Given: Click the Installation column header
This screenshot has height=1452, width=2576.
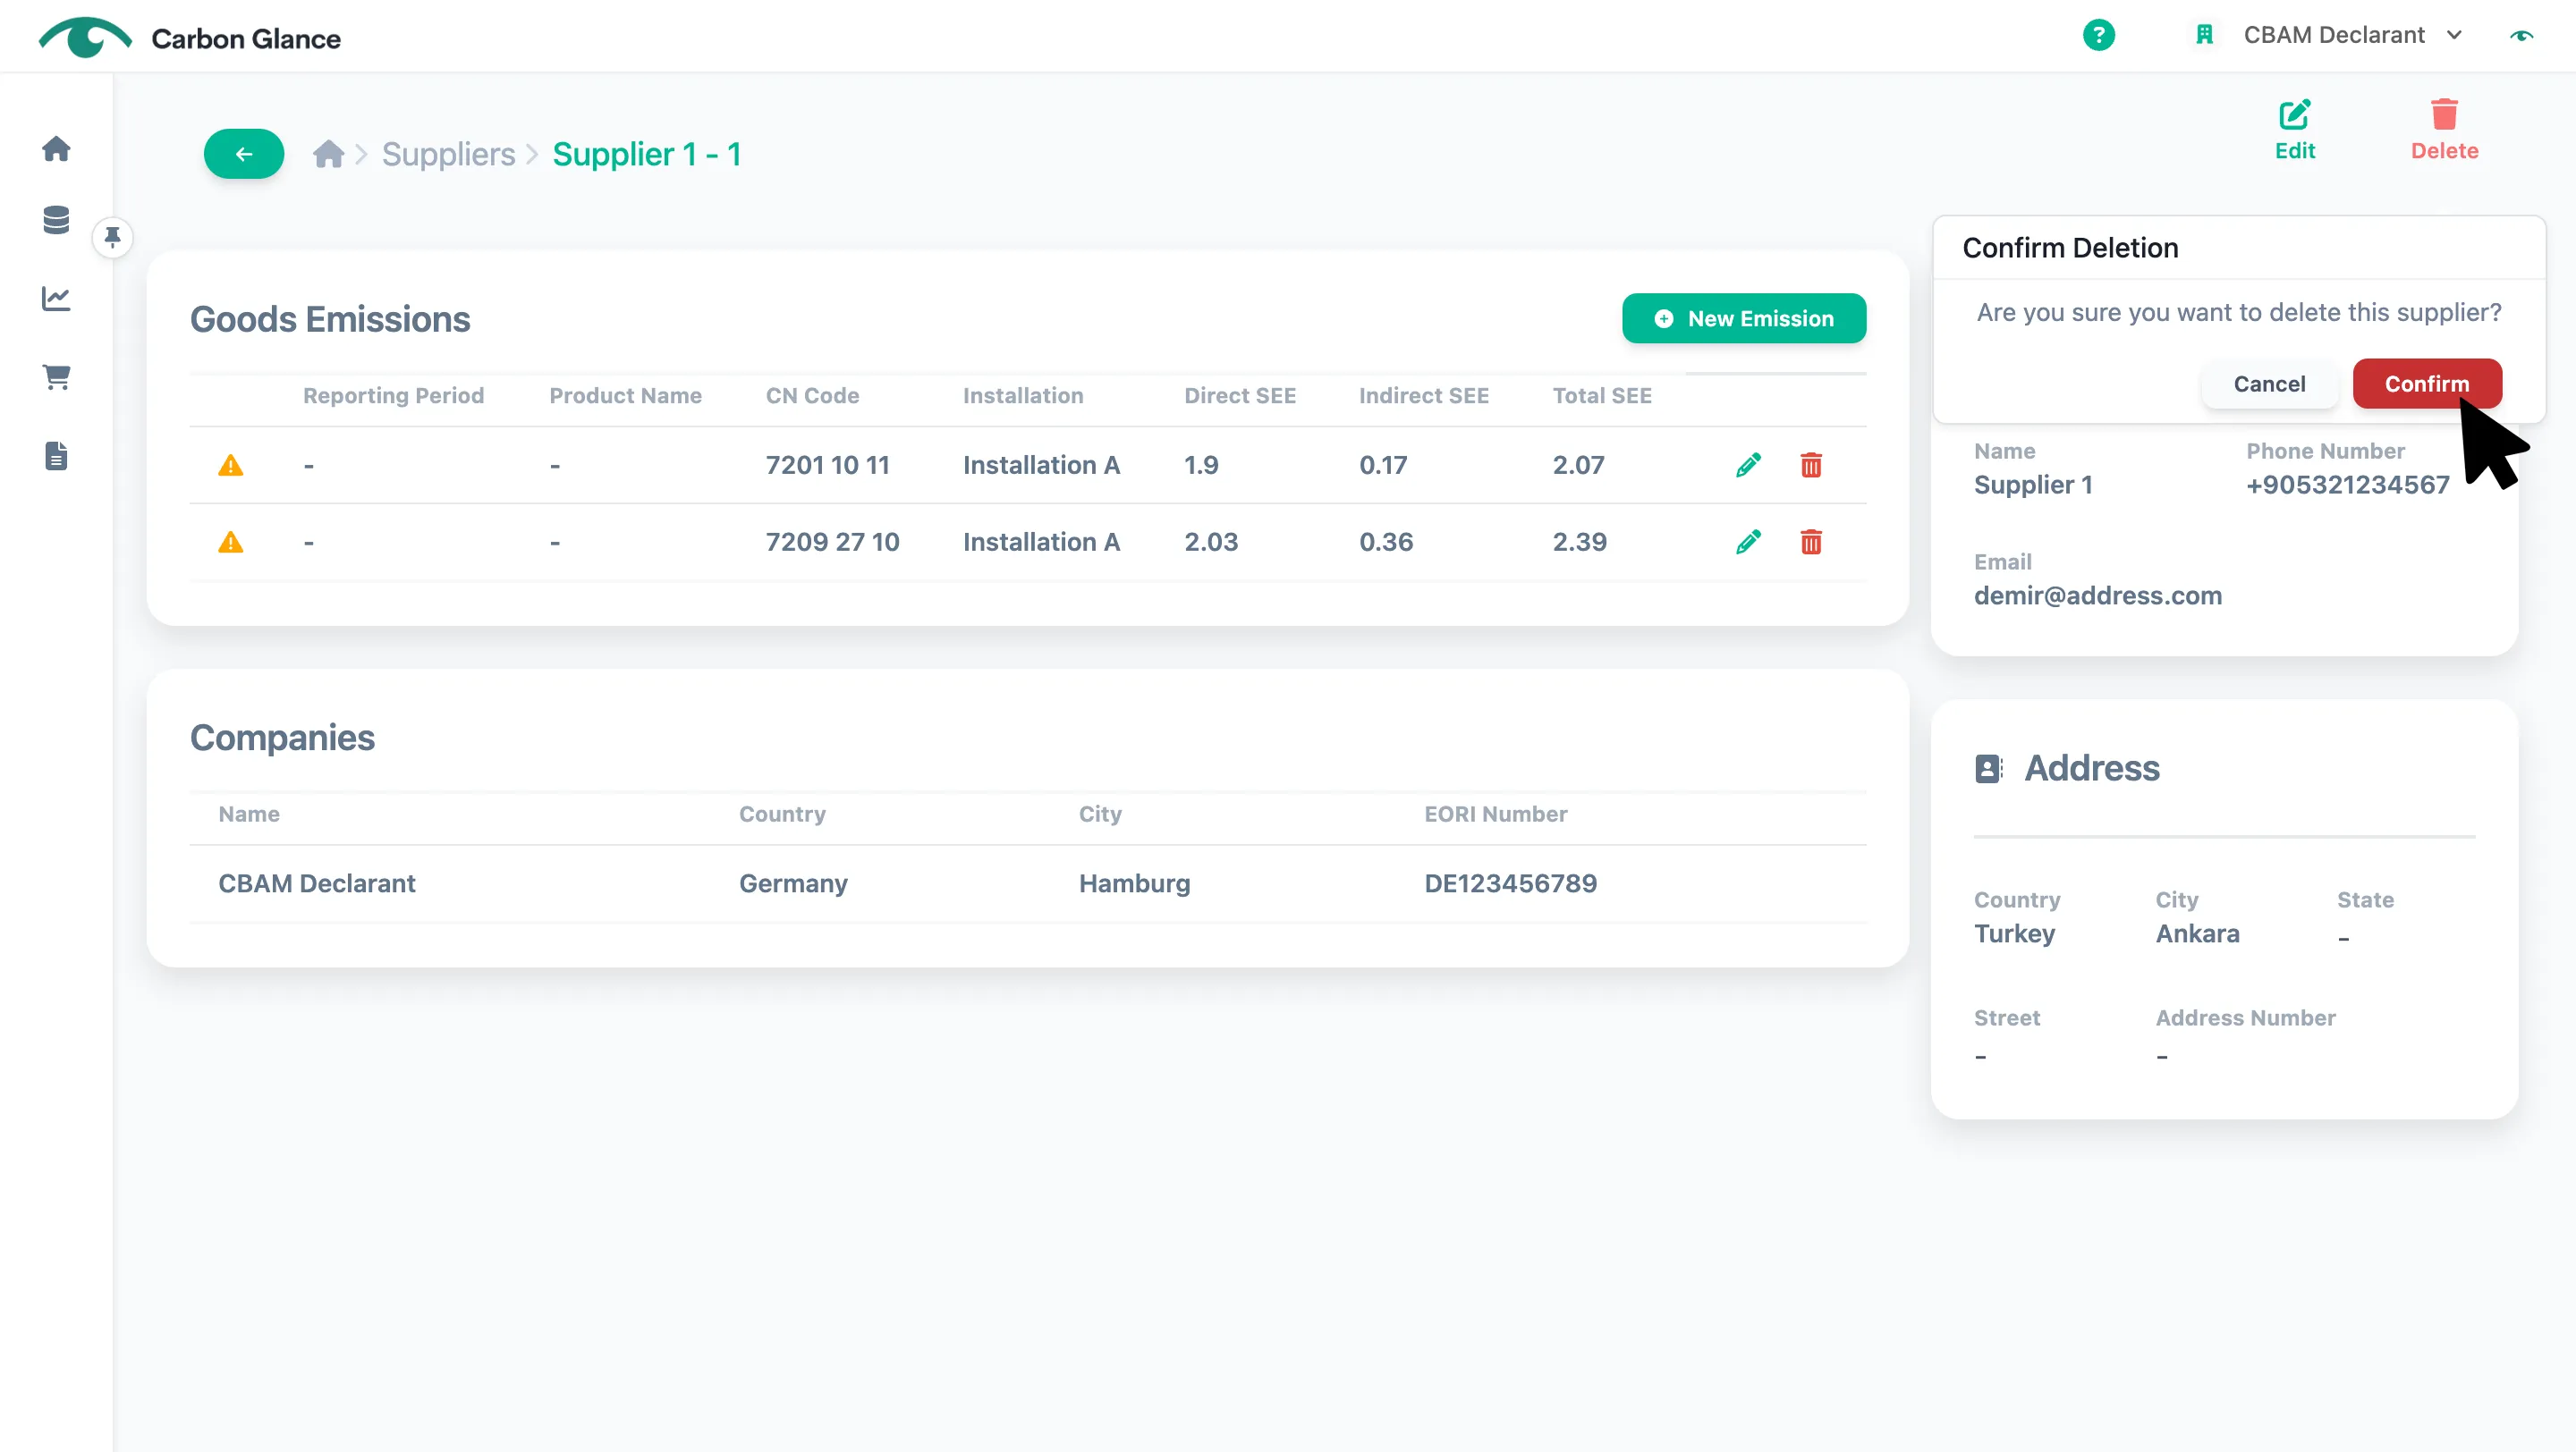Looking at the screenshot, I should (x=1022, y=396).
